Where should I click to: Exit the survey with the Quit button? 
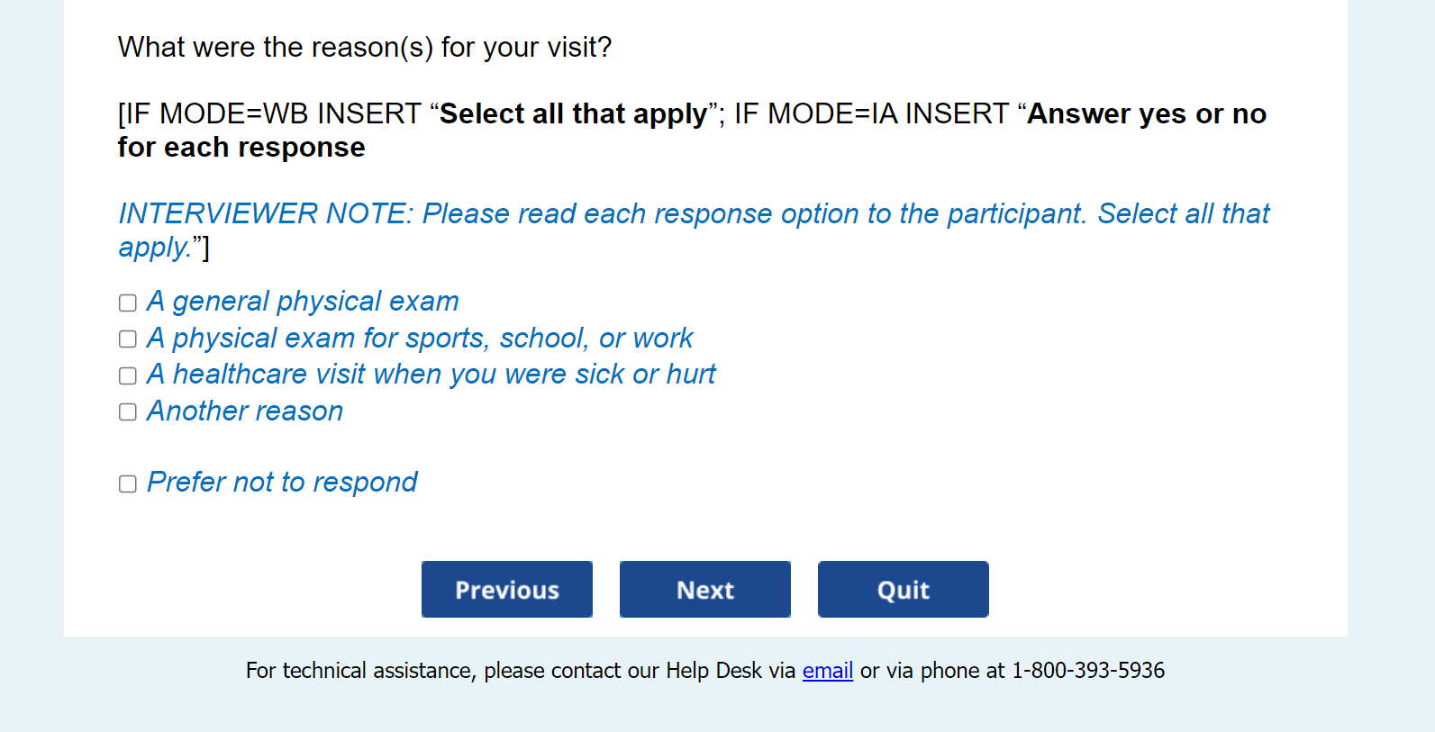[x=903, y=590]
